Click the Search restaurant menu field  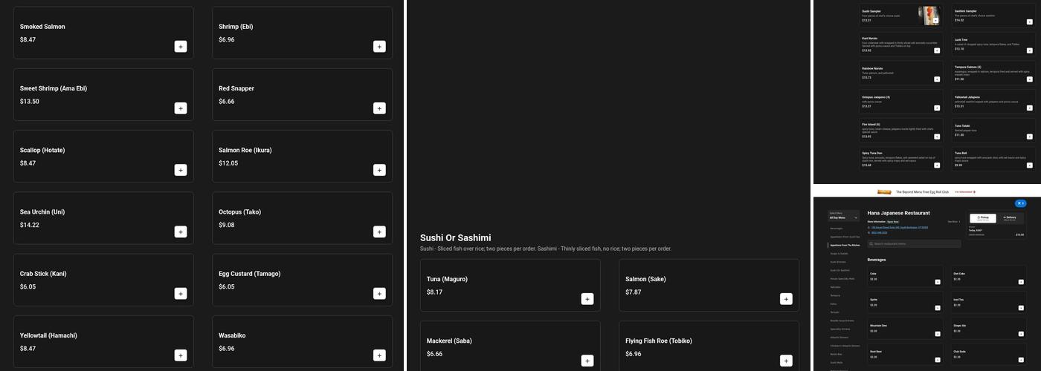[915, 243]
